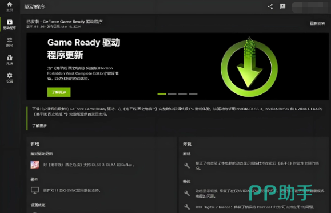Click the G-SYNC display support text

pos(72,190)
